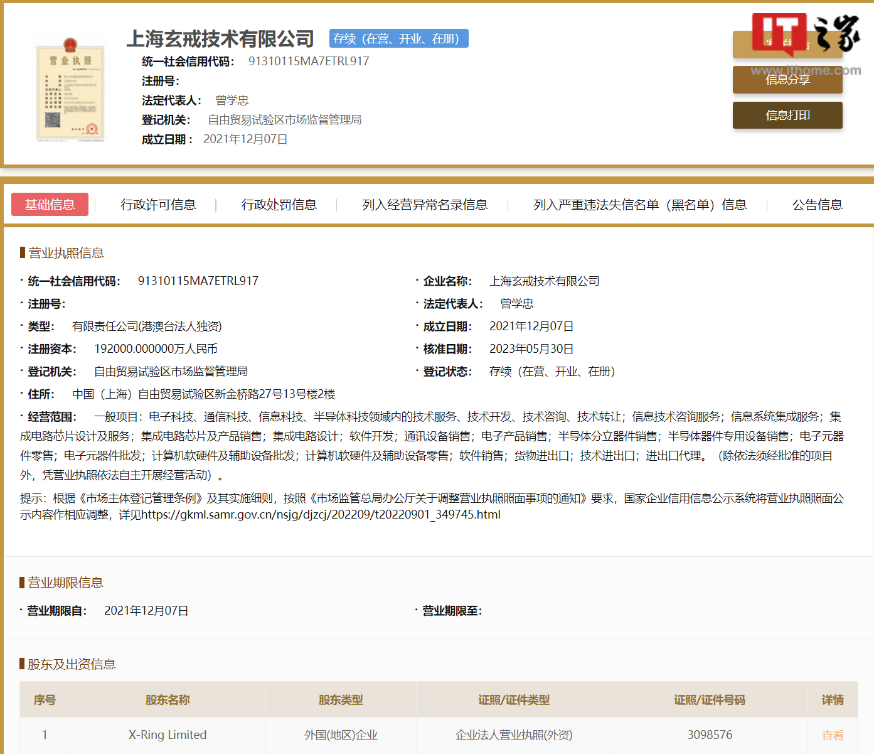Click the 信息打印 button

[787, 115]
